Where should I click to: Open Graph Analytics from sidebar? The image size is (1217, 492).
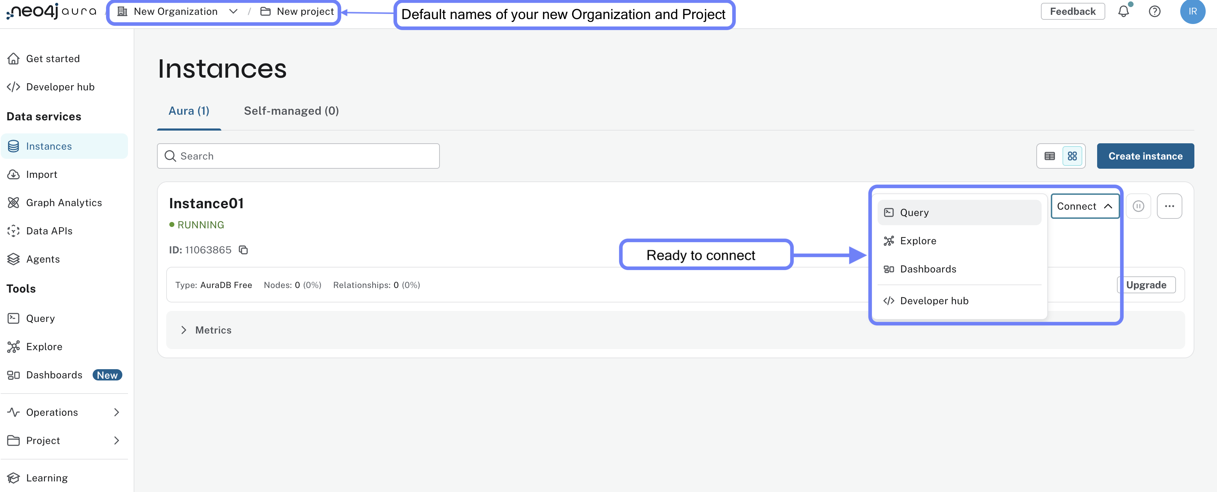click(x=64, y=202)
